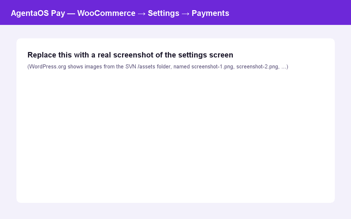Click the note beginning '(WordPress.org shows images from the SVN'

pos(158,67)
